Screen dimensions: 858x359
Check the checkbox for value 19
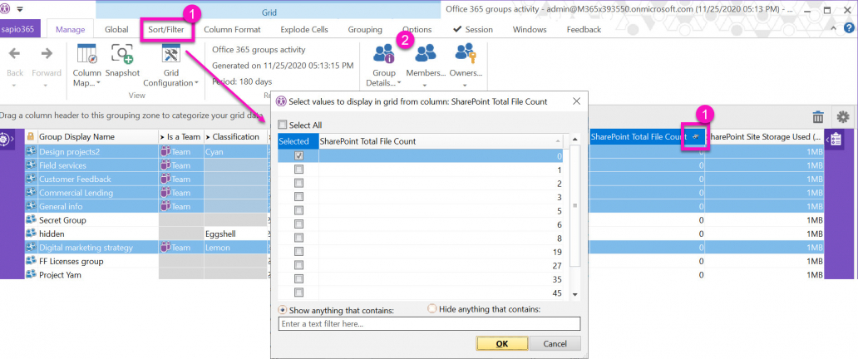pyautogui.click(x=298, y=252)
